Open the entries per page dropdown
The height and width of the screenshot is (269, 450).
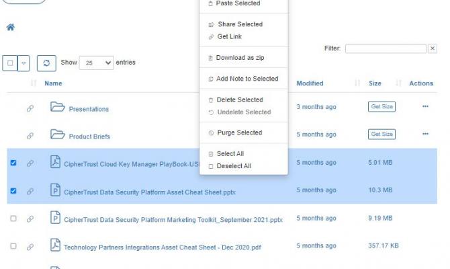[x=97, y=63]
